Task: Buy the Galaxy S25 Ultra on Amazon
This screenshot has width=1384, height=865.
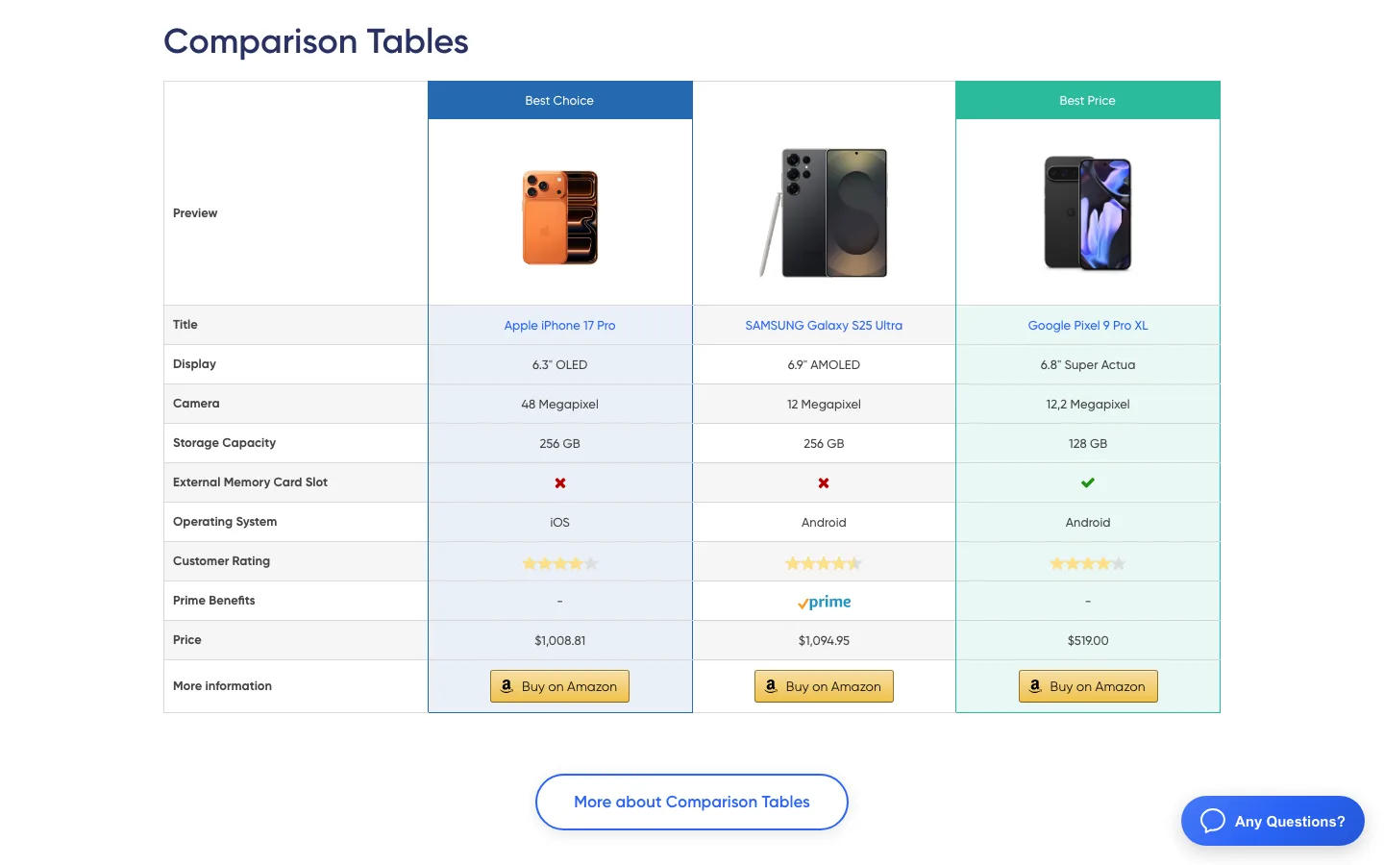Action: tap(824, 686)
